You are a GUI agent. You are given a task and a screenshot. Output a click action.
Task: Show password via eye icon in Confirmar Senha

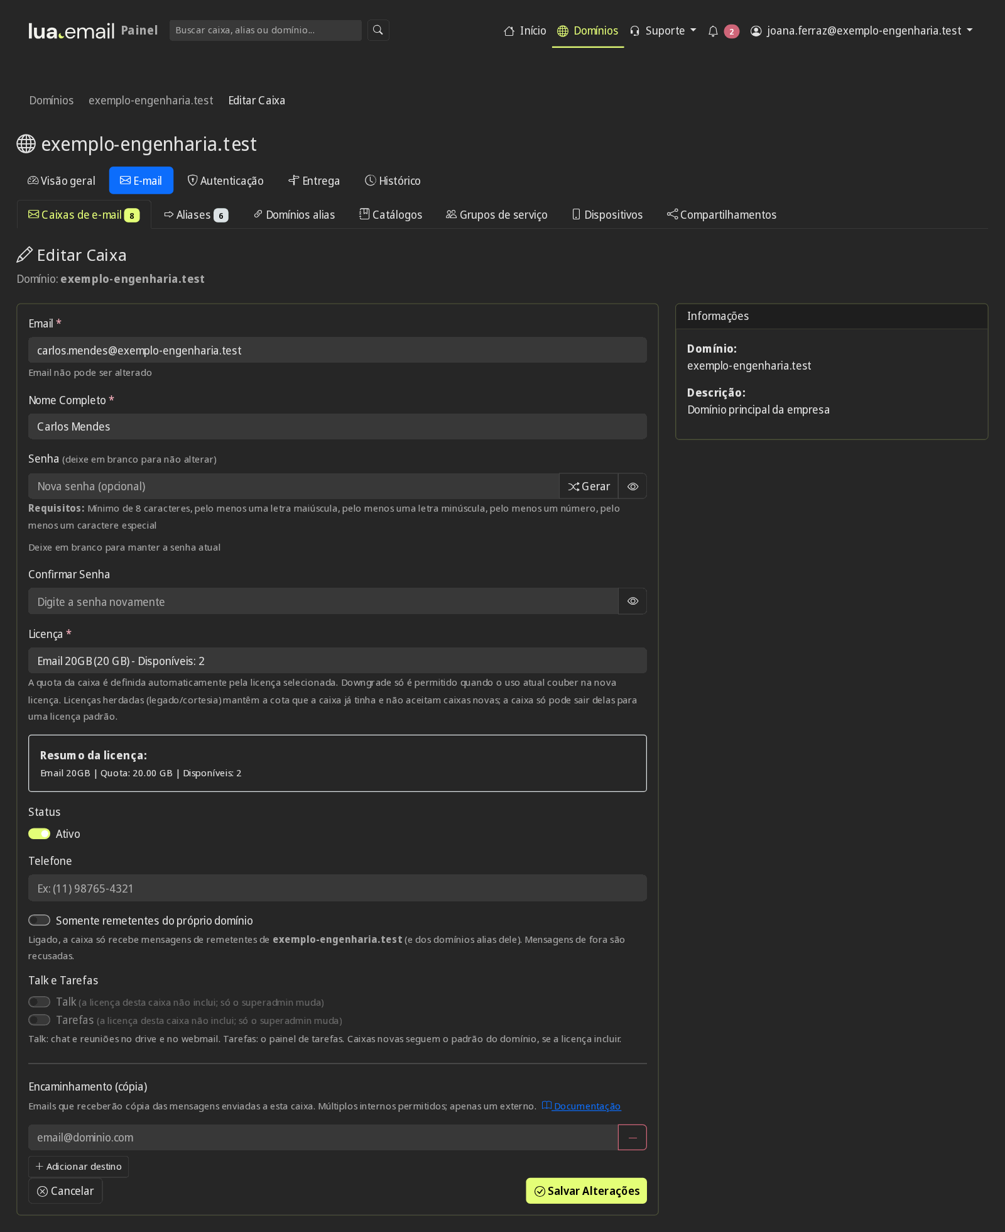tap(633, 602)
